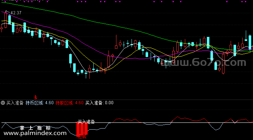Select the 42.37 high price label

point(16,13)
